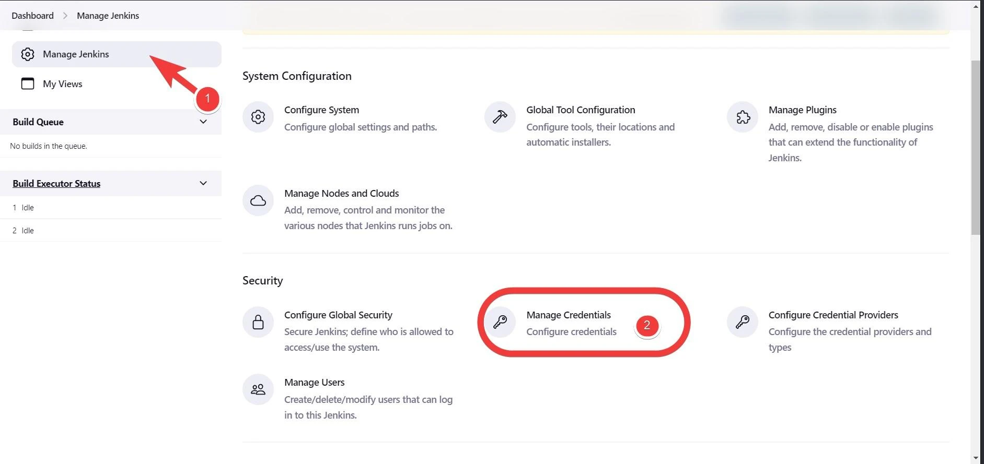Click the Manage Users people icon
The height and width of the screenshot is (464, 984).
258,389
